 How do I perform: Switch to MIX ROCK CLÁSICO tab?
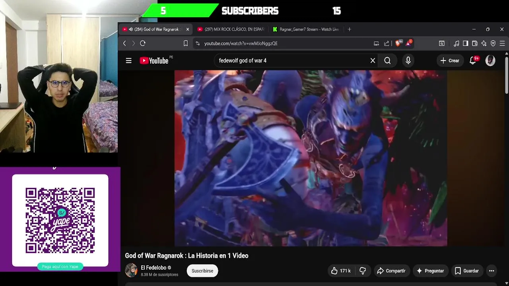click(231, 29)
